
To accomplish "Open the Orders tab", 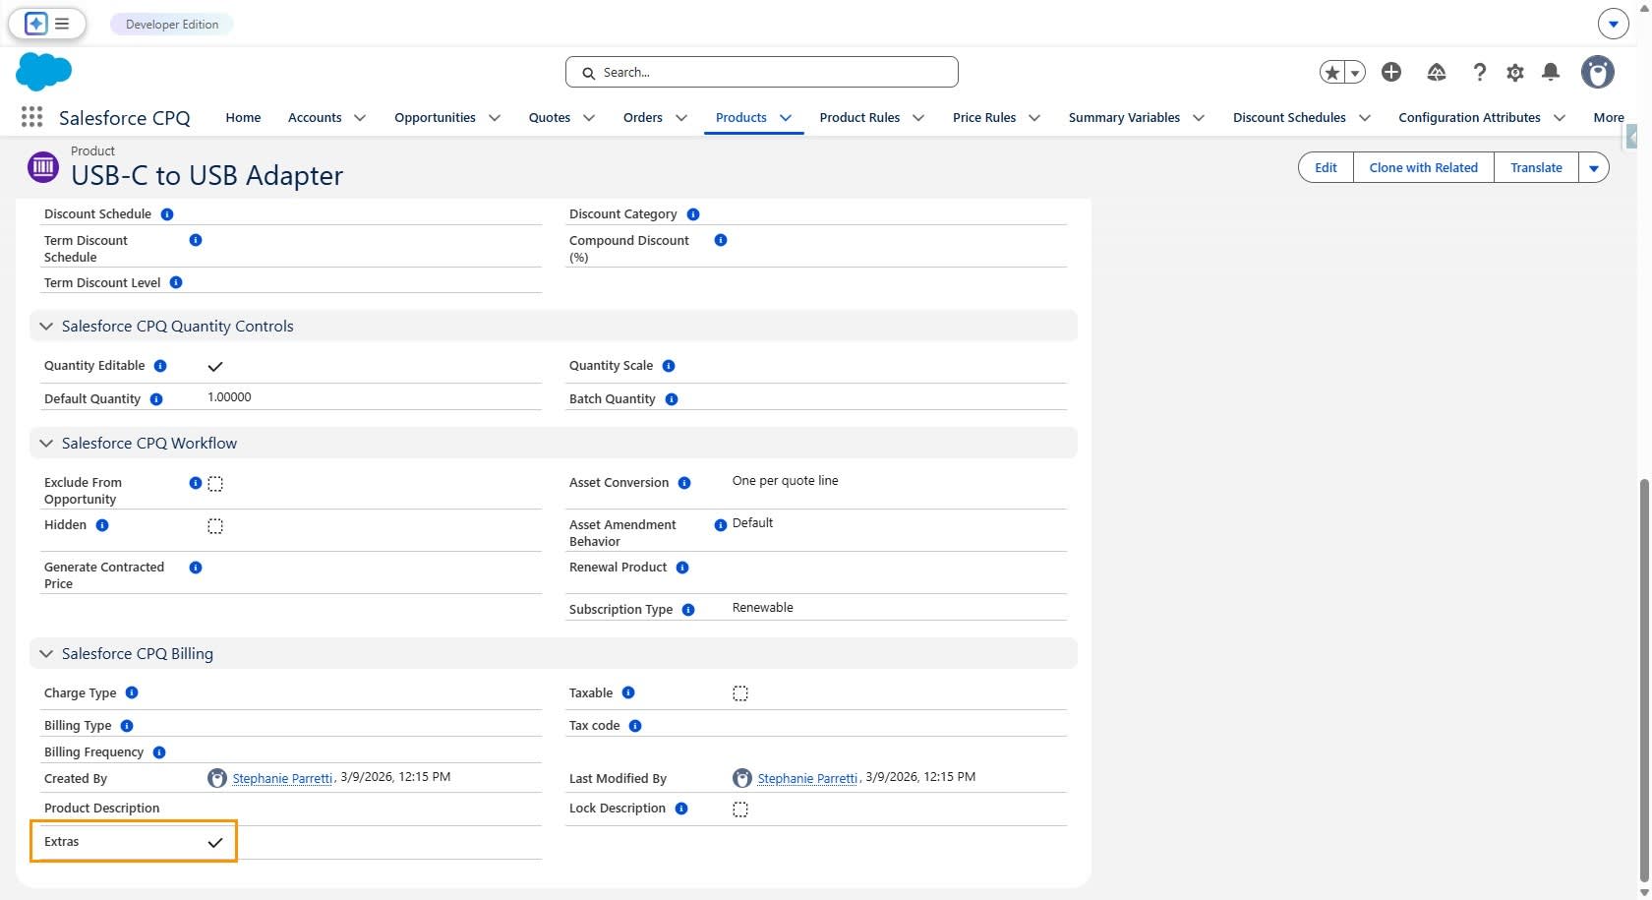I will point(643,117).
